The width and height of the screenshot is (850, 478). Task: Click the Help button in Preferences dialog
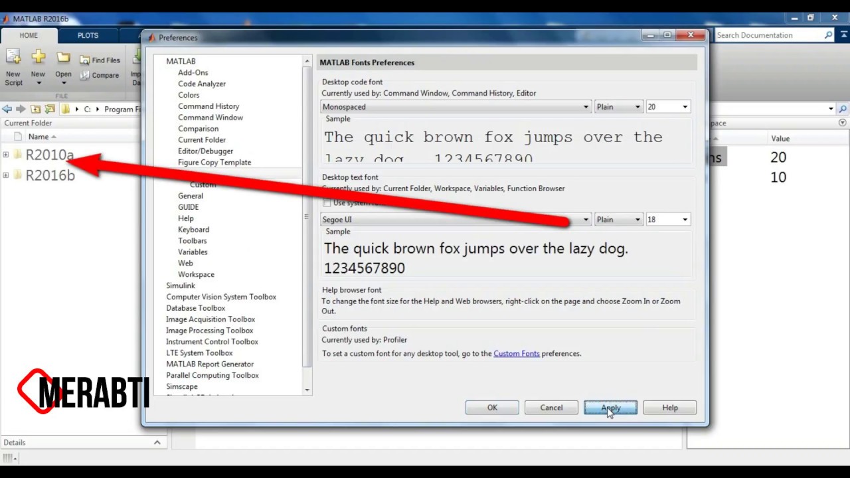[670, 408]
